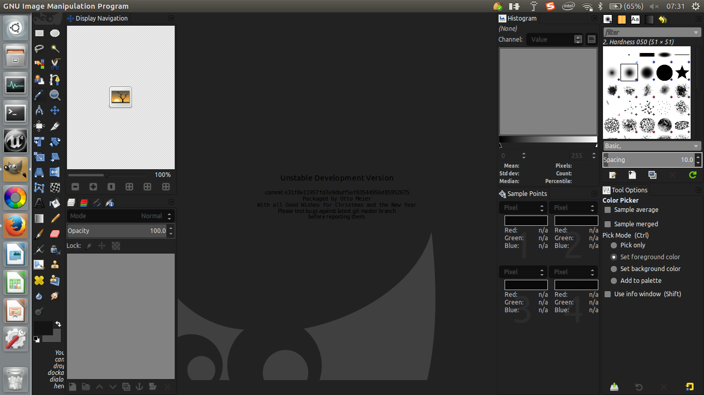Select the Heal bandage tool
704x395 pixels.
39,280
